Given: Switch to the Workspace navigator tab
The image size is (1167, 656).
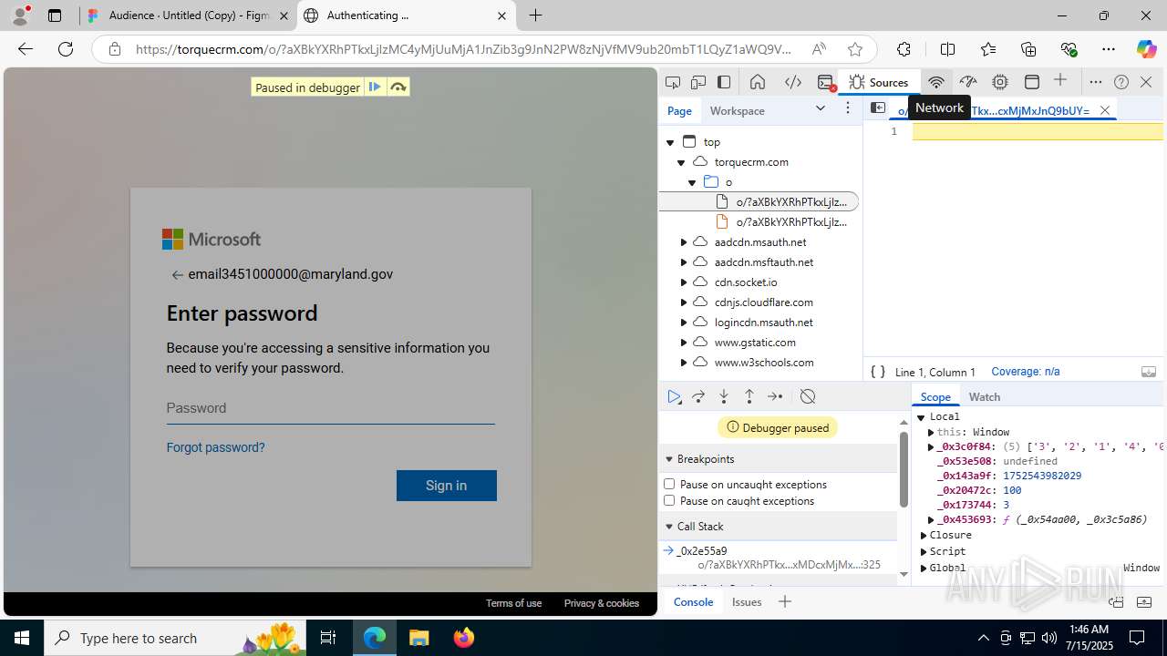Looking at the screenshot, I should (738, 110).
